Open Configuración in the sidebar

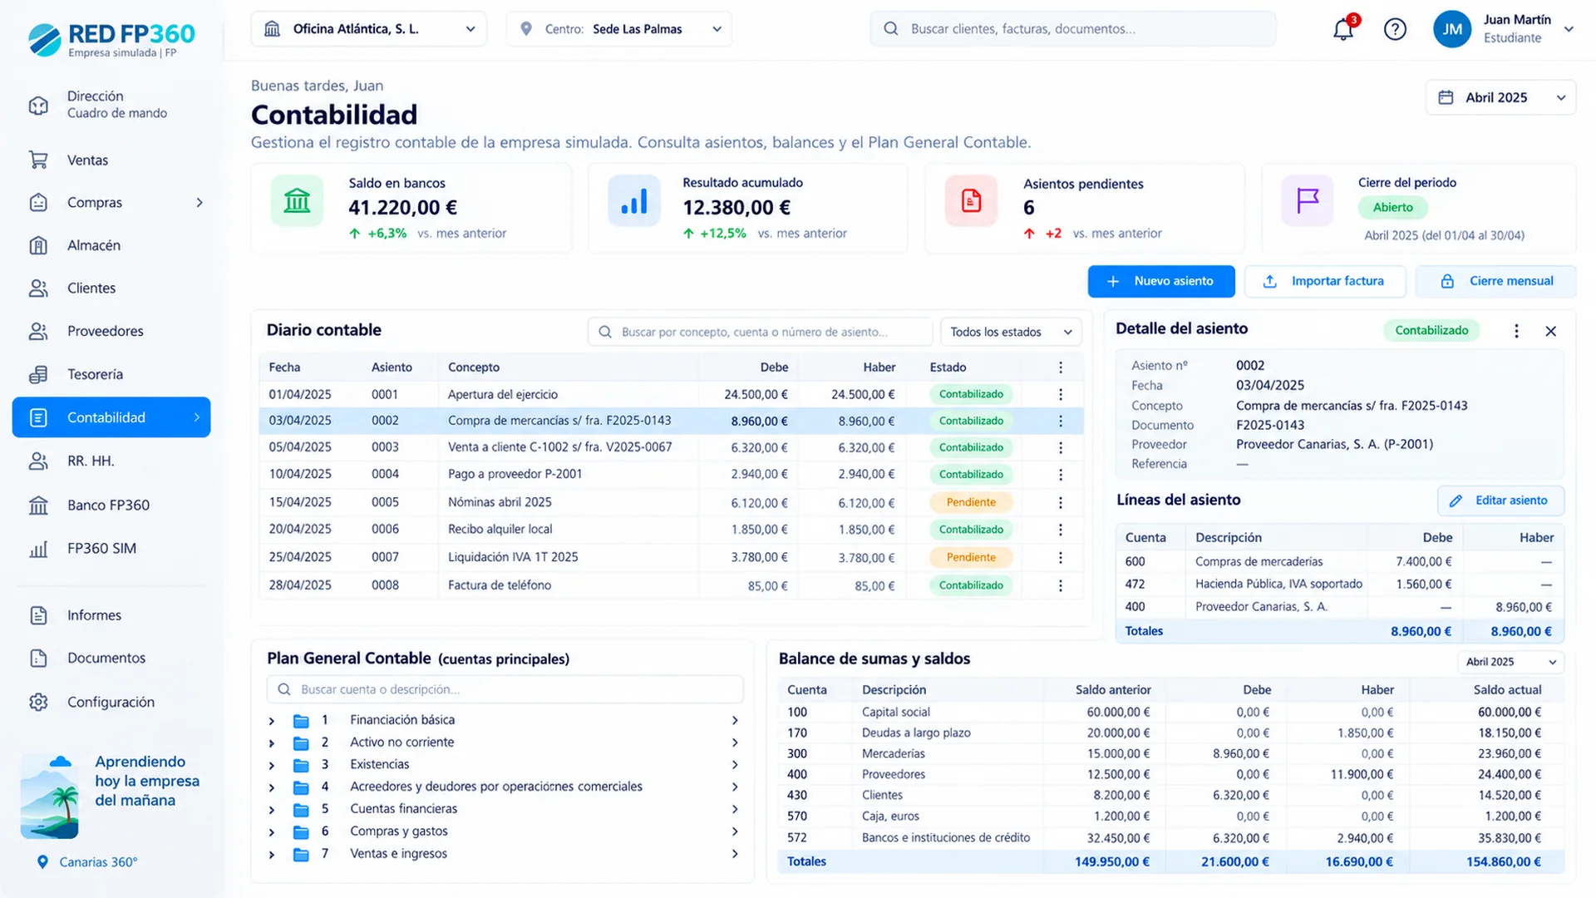point(111,702)
